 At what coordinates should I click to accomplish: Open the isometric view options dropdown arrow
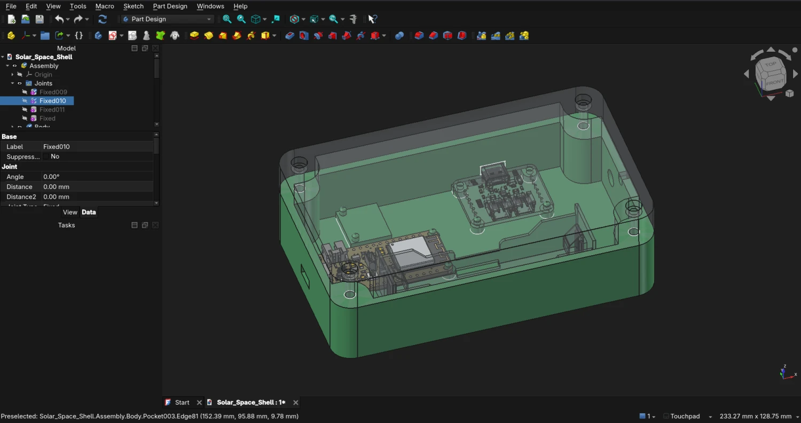(x=265, y=20)
